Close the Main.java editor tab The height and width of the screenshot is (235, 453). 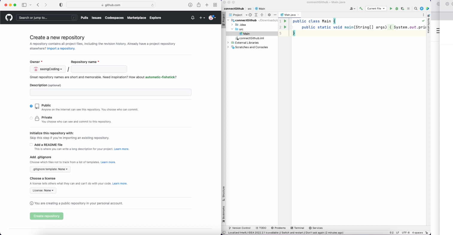pos(298,15)
